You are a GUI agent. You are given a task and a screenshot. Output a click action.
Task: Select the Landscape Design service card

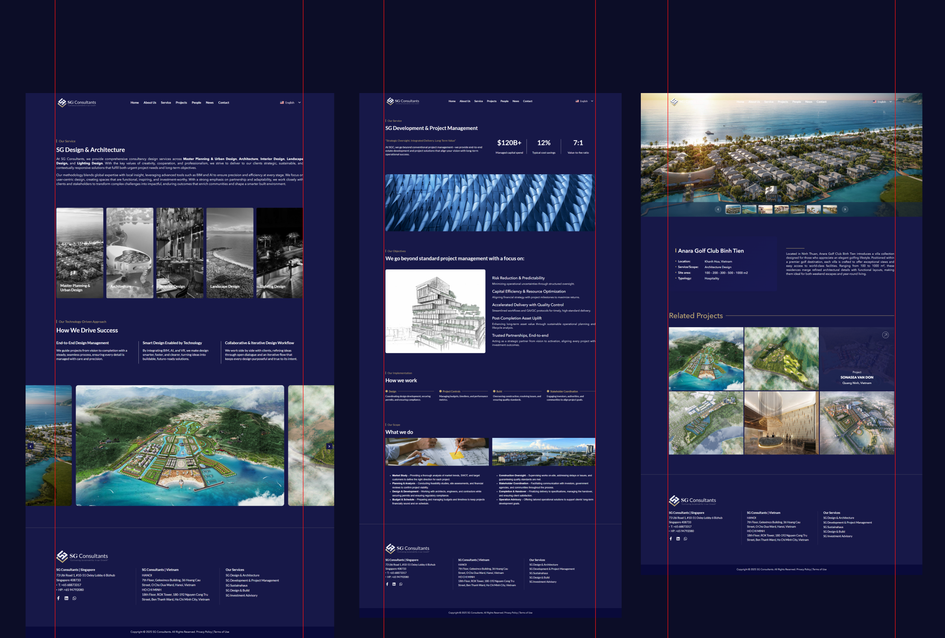[x=230, y=253]
